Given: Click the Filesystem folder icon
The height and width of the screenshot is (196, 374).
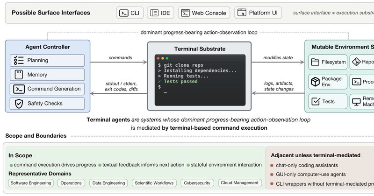Looking at the screenshot, I should tap(315, 62).
